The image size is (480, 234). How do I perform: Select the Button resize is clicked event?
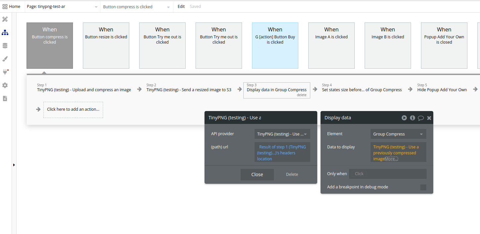click(106, 46)
